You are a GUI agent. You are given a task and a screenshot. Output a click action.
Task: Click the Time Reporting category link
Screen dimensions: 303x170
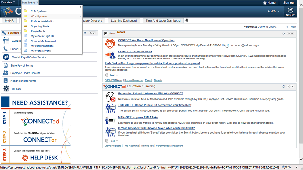point(131,146)
